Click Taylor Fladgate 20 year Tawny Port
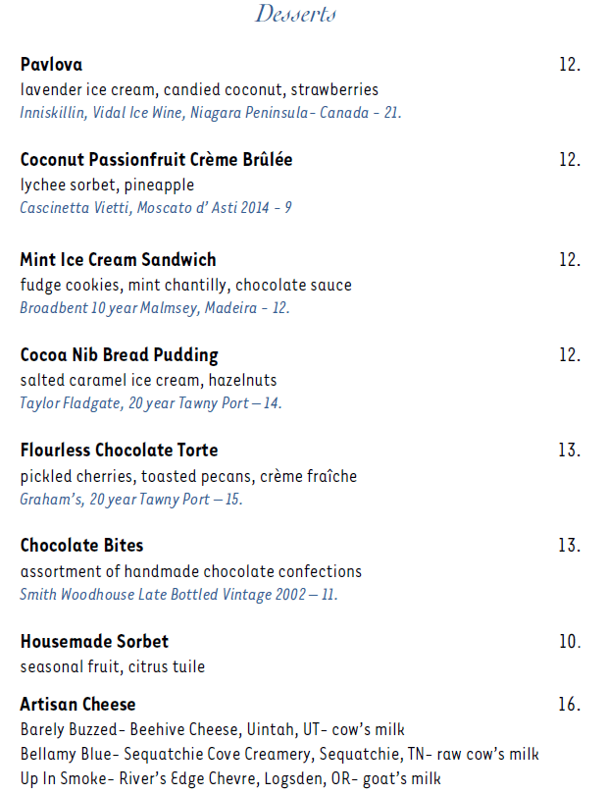The image size is (607, 795). 151,403
